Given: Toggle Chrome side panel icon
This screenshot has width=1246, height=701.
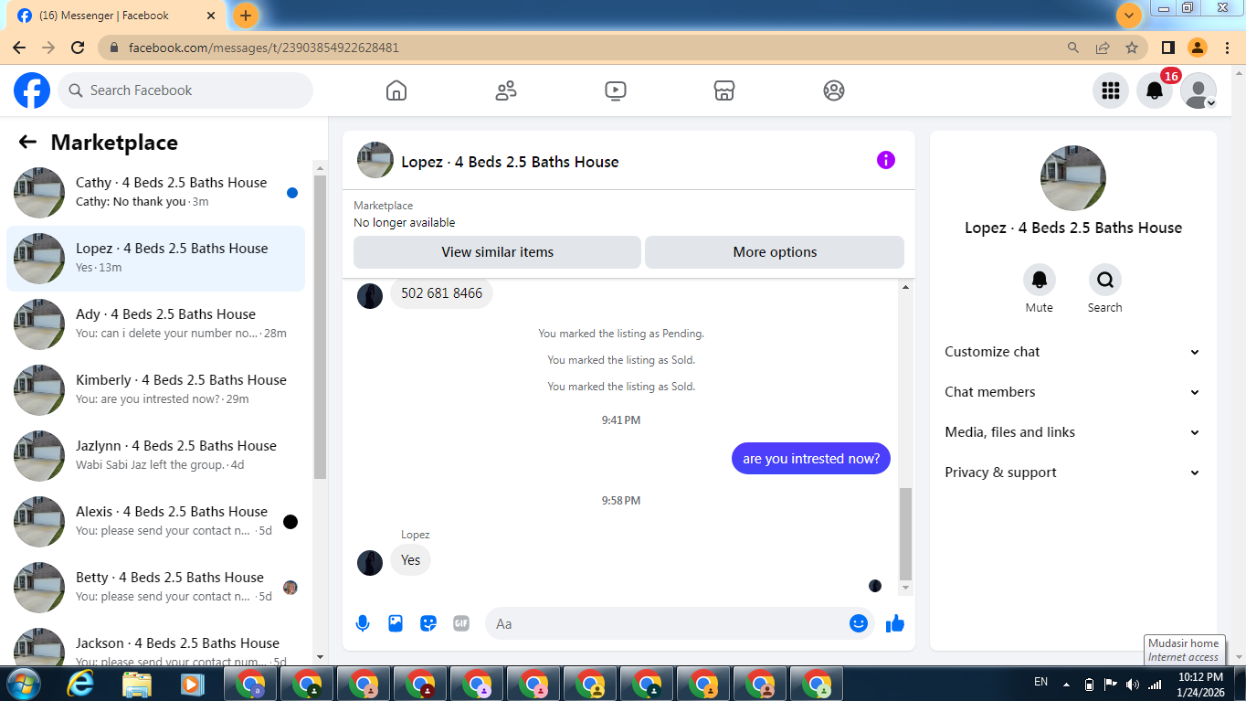Looking at the screenshot, I should (x=1167, y=48).
